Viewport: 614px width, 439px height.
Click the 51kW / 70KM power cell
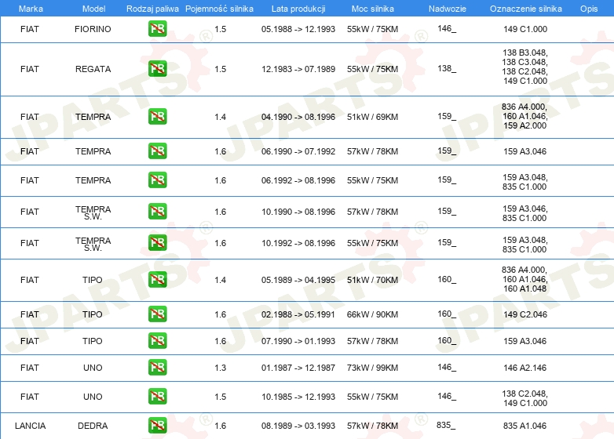click(x=372, y=280)
